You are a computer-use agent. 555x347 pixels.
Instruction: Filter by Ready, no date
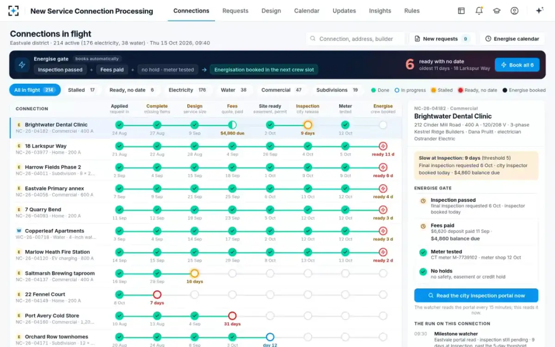point(132,90)
